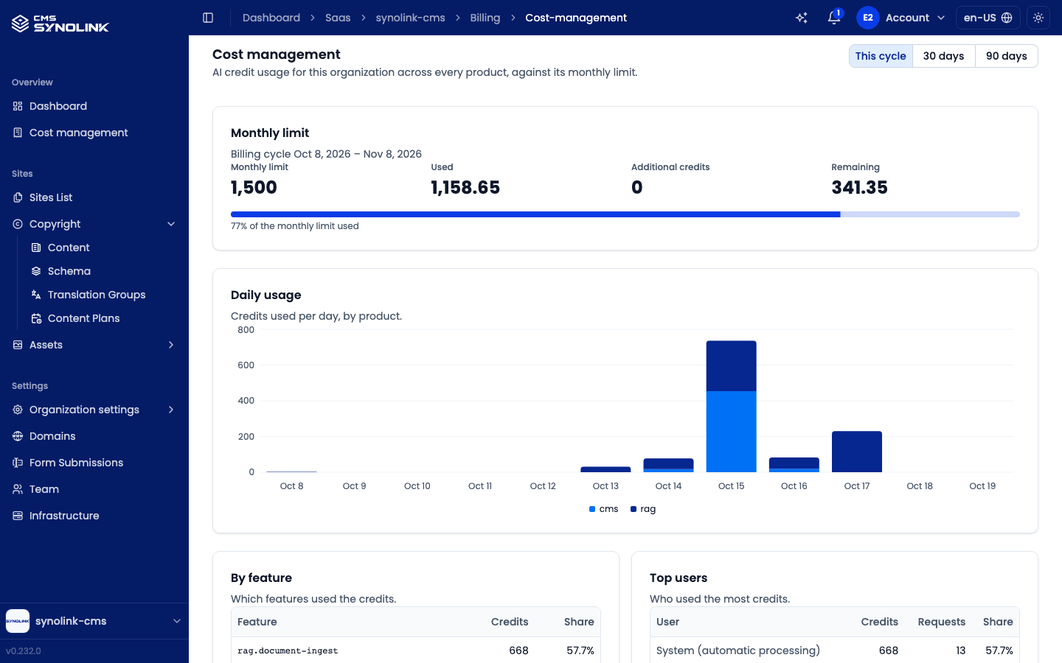Click the CMS Synolink logo
This screenshot has height=663, width=1062.
tap(60, 24)
